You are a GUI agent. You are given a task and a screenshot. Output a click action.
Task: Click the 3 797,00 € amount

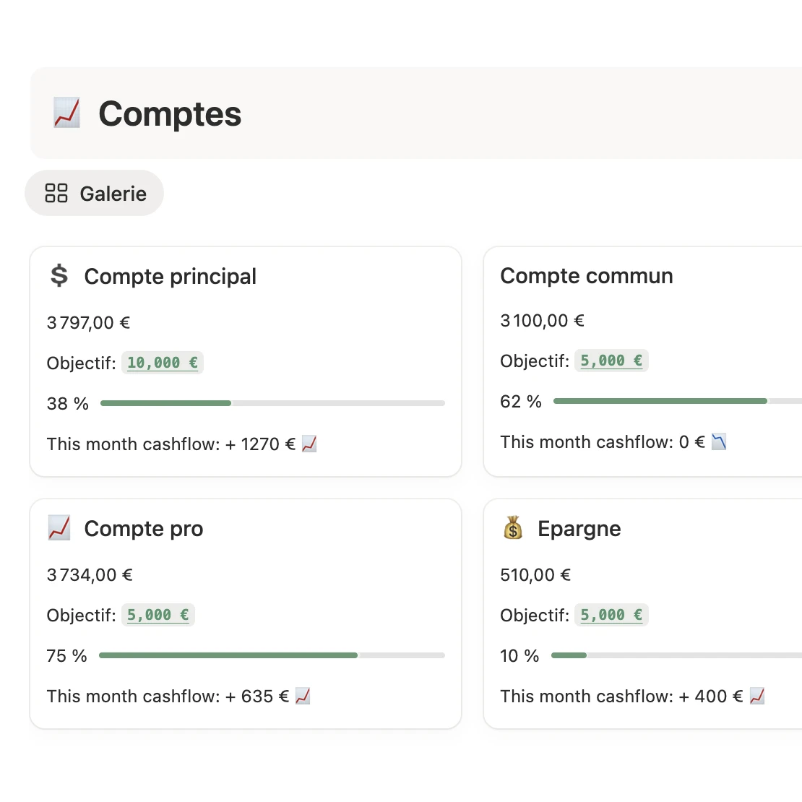[88, 323]
